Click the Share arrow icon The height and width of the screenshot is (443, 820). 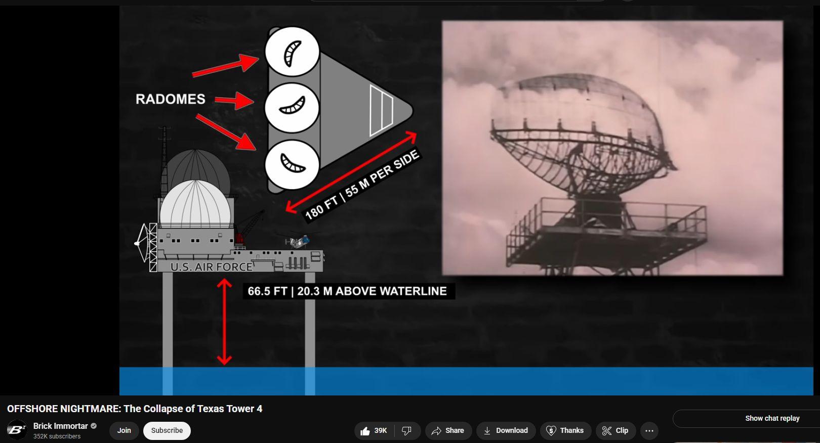pyautogui.click(x=436, y=431)
